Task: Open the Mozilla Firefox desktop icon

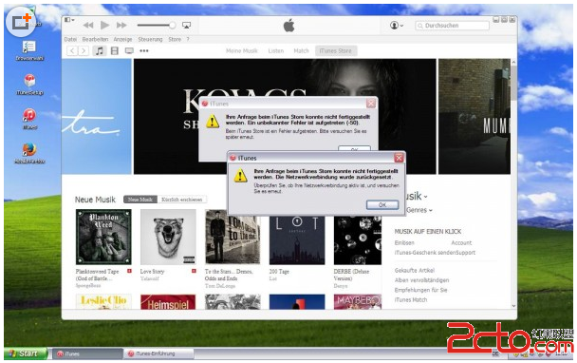Action: tap(29, 153)
